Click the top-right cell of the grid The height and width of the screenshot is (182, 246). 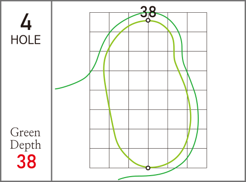pyautogui.click(x=197, y=22)
